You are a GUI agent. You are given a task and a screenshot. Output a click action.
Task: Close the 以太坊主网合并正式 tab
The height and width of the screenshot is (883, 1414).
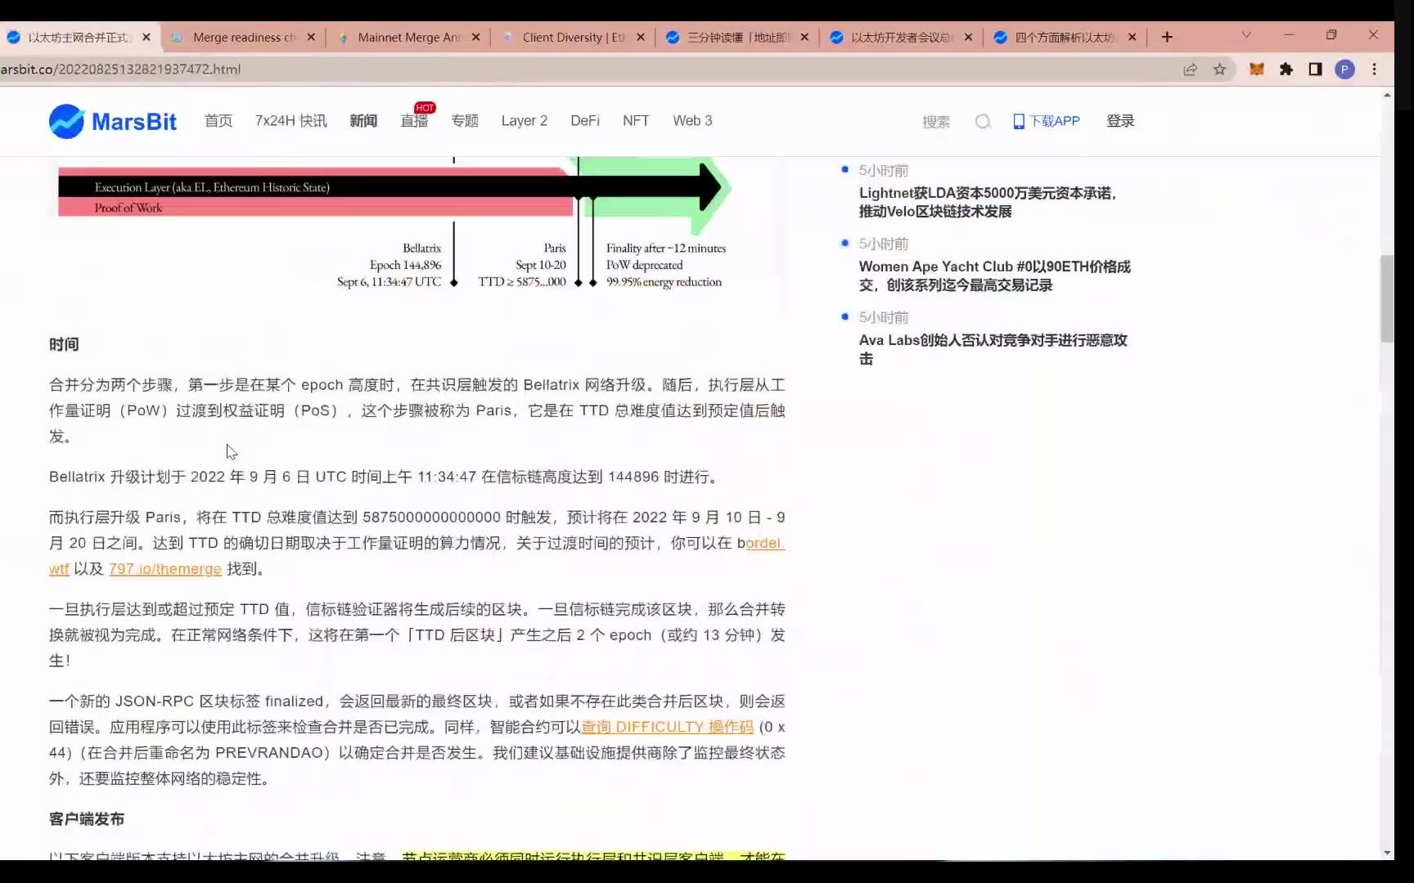[x=146, y=37]
